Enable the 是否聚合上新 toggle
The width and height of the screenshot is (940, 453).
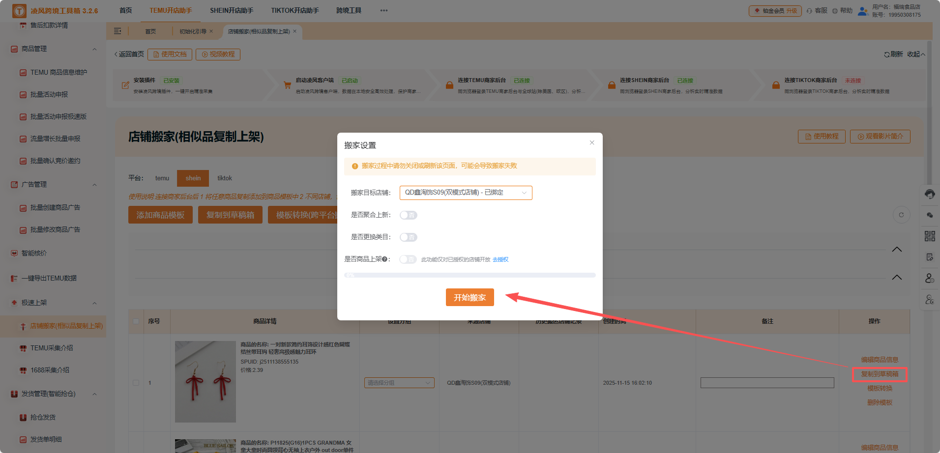point(408,215)
